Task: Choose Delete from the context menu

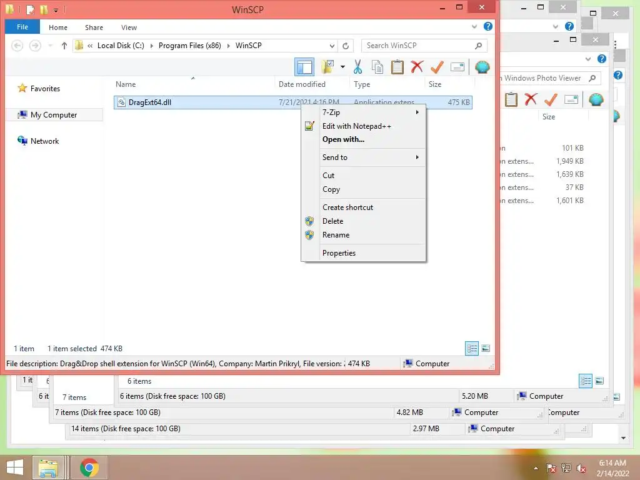Action: (363, 221)
